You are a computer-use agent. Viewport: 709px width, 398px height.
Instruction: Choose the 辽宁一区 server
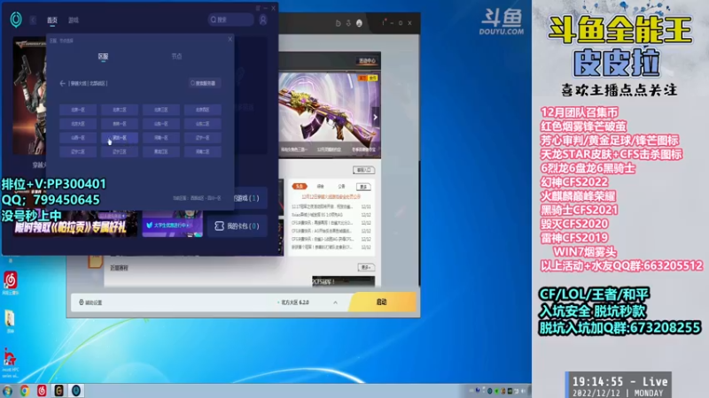coord(203,138)
